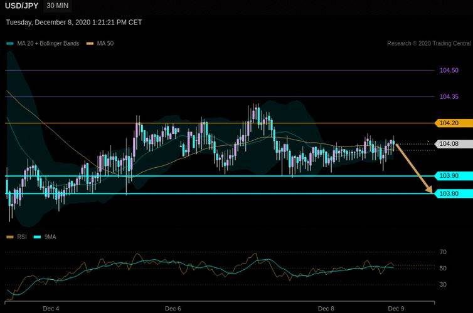Viewport: 473px width, 313px height.
Task: Click the Research © 2020 Trading Central credit
Action: 428,43
